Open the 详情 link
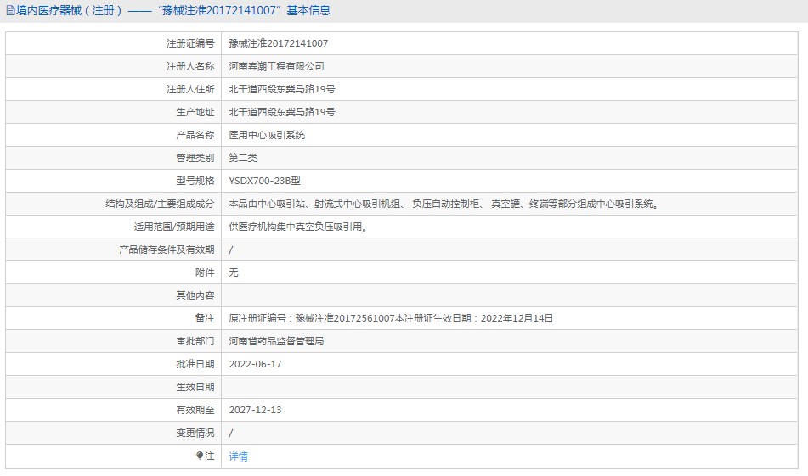808x476 pixels. tap(238, 456)
